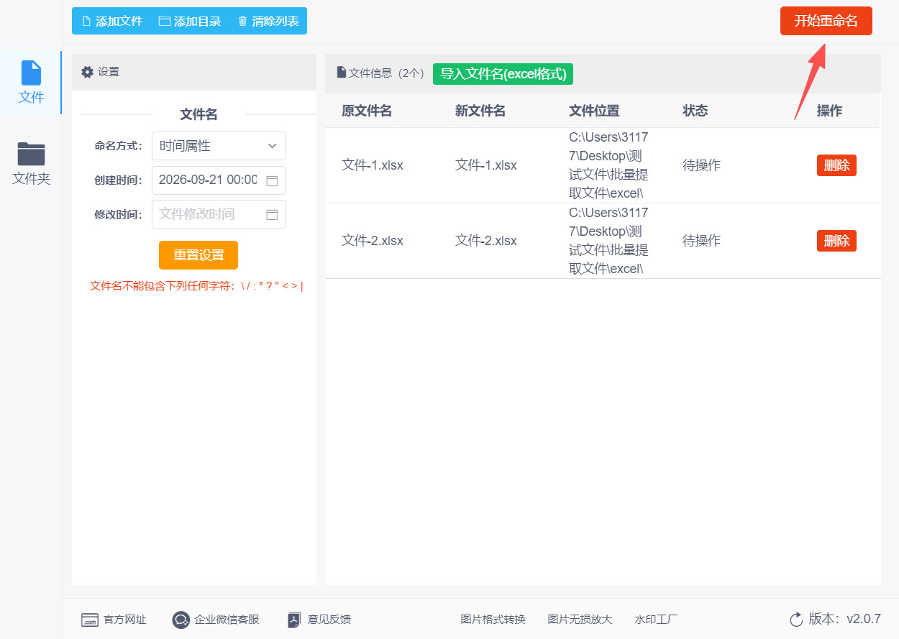Click the 添加文件 toolbar button

(x=112, y=21)
